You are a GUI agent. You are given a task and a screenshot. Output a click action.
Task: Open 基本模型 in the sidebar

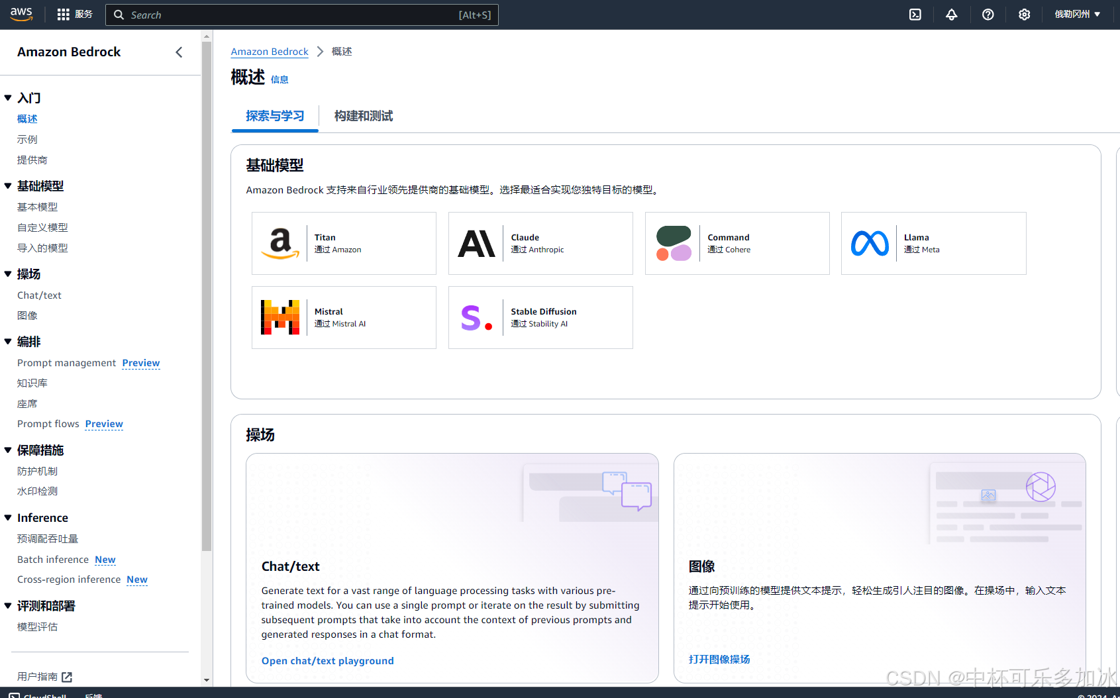click(x=38, y=207)
